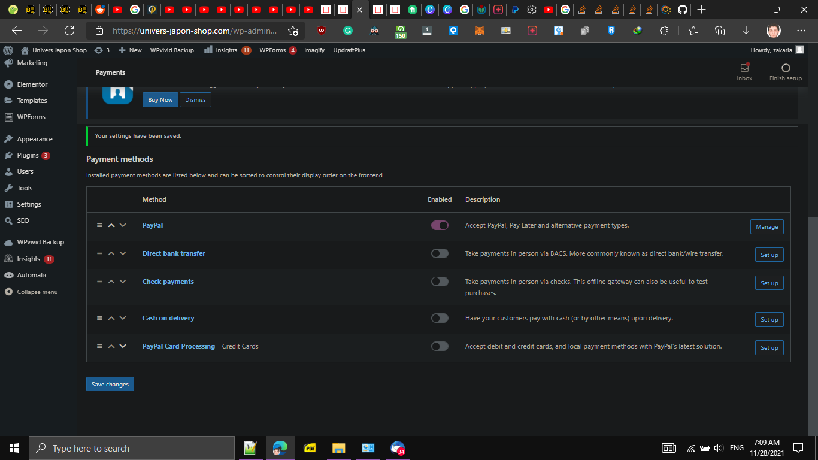Open the WordPress logo menu

[x=8, y=50]
